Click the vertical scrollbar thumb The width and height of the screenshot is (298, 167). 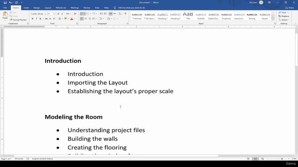(x=296, y=50)
